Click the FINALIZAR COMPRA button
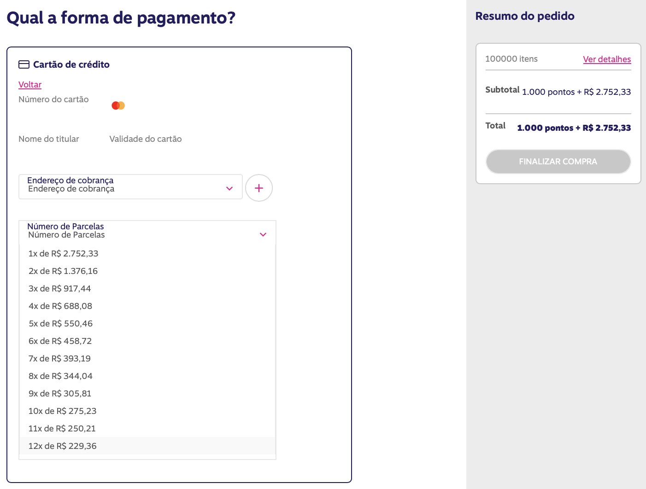 [558, 162]
